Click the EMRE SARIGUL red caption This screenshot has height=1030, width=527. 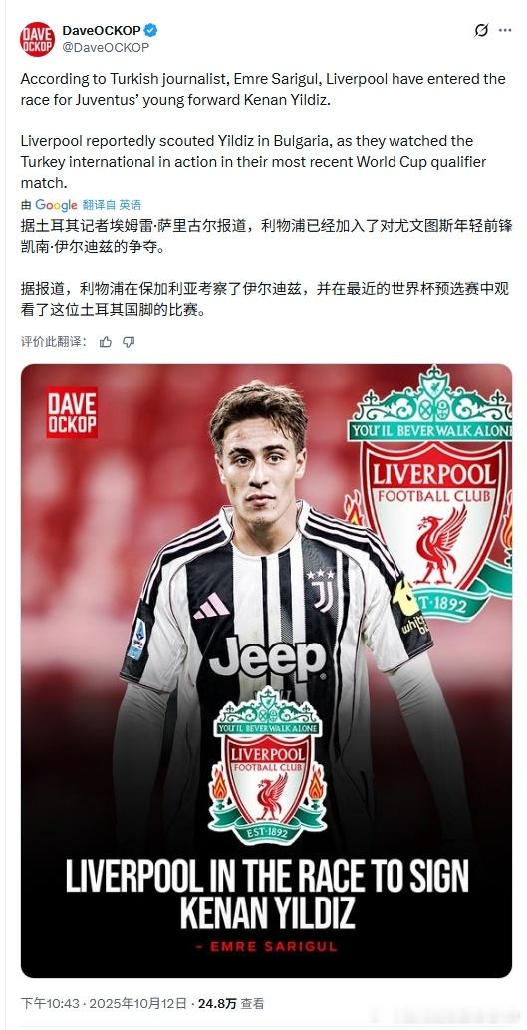pos(266,946)
